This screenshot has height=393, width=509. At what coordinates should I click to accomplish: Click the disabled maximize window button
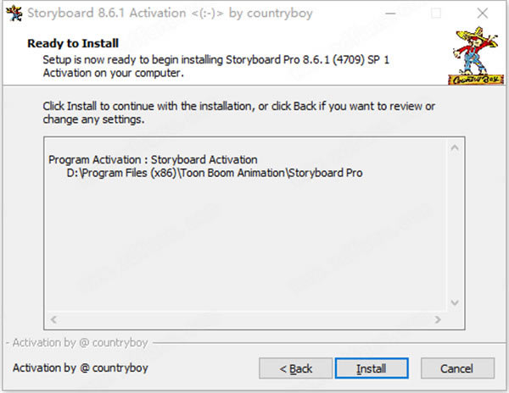pos(436,14)
